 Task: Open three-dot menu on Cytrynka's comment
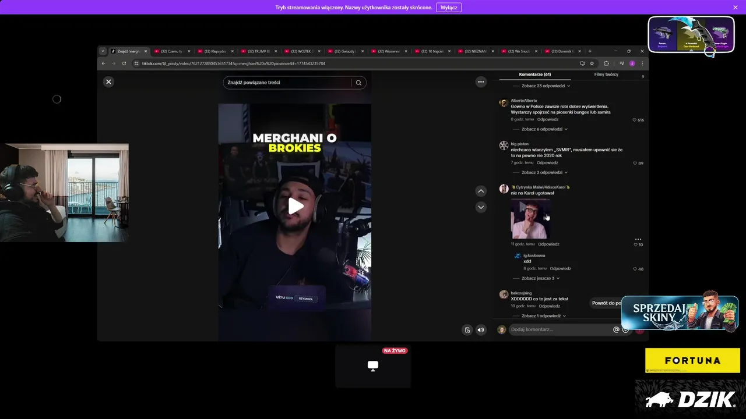pyautogui.click(x=638, y=239)
